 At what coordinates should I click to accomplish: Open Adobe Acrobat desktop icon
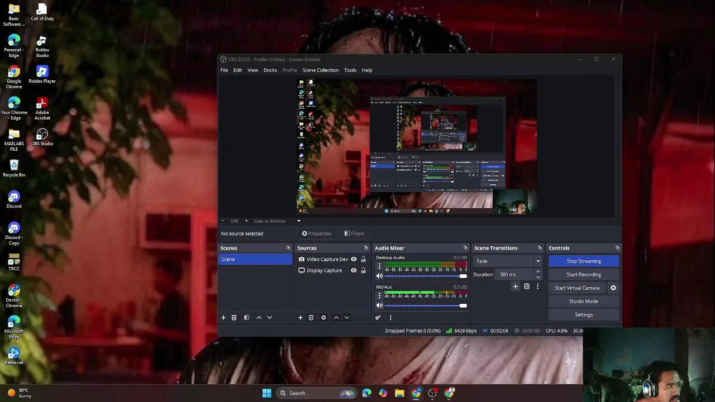click(x=42, y=109)
